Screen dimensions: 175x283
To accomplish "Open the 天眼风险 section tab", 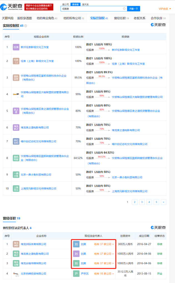I will click(8, 18).
